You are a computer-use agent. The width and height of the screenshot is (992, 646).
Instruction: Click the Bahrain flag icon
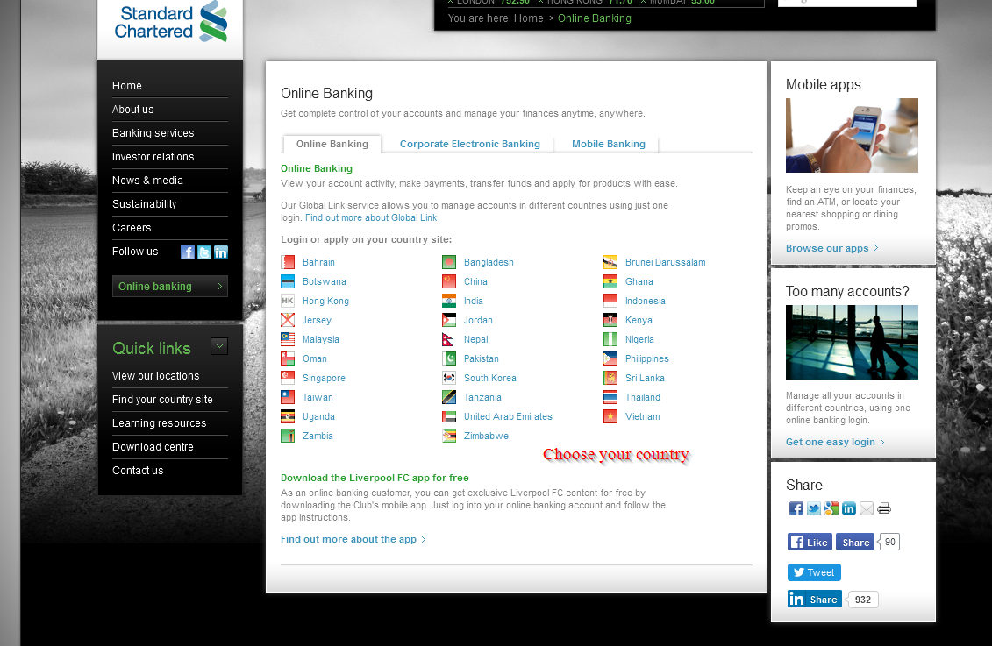[288, 262]
